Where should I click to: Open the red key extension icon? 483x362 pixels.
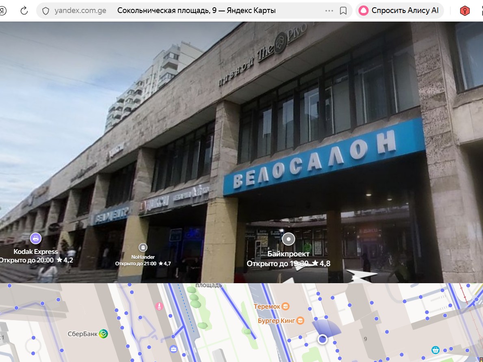[x=465, y=11]
